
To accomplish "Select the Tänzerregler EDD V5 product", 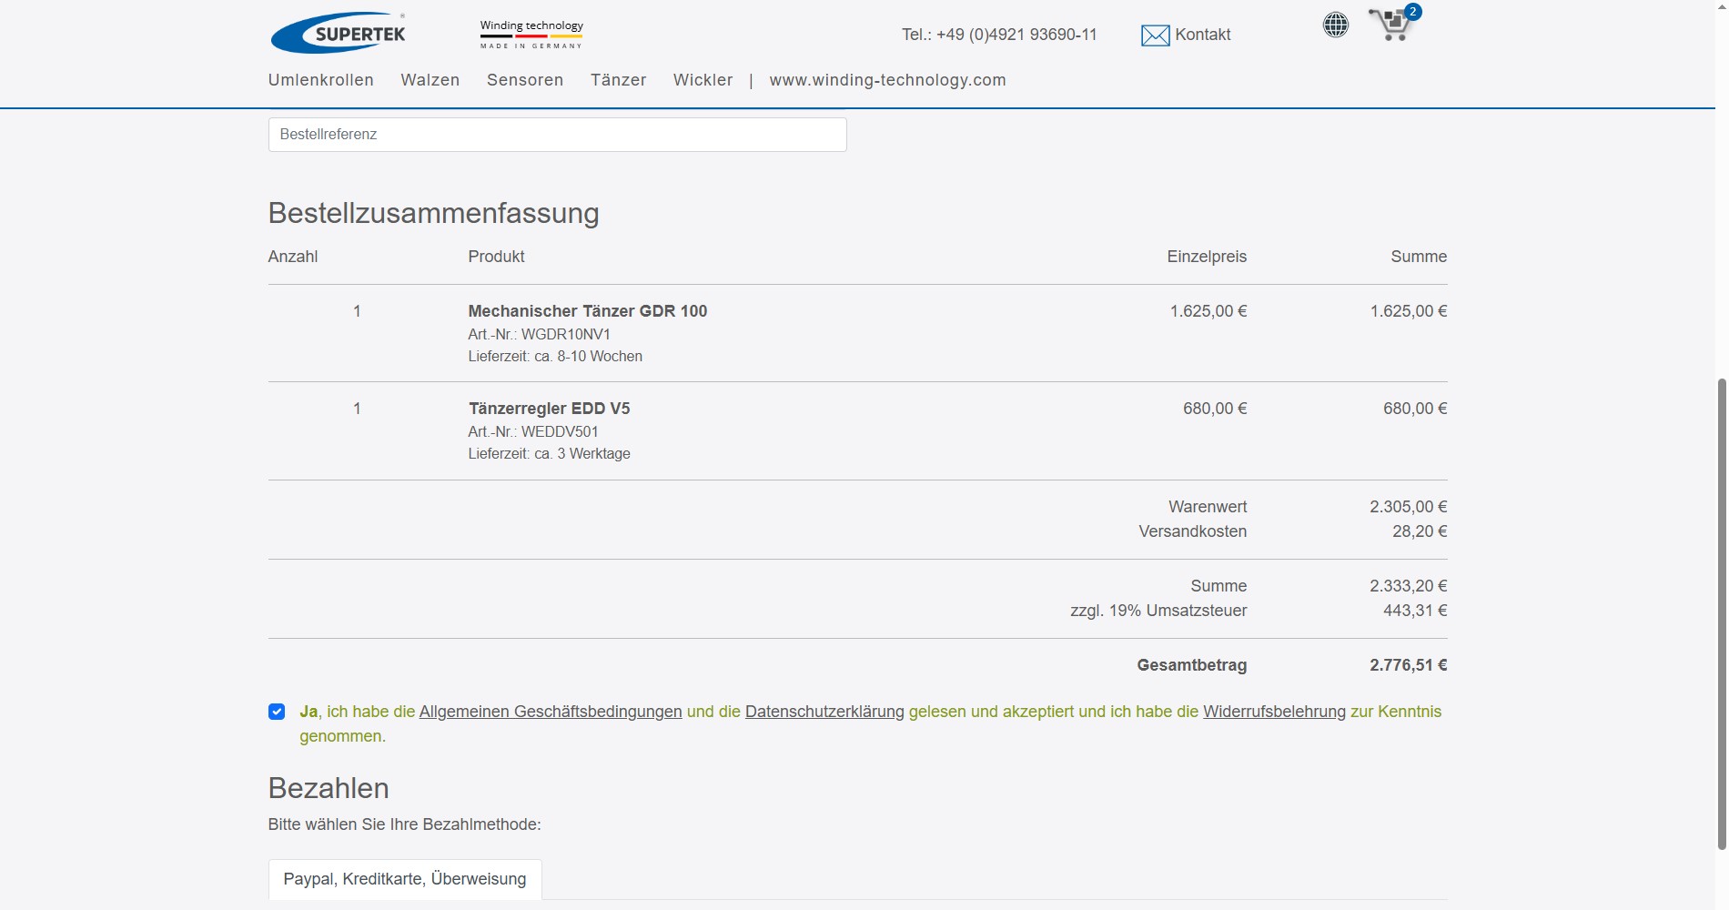I will tap(549, 409).
